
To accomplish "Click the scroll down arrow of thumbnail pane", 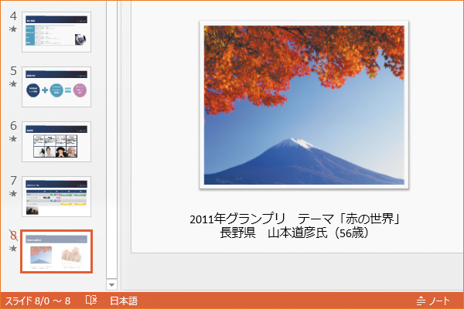I will (x=111, y=285).
